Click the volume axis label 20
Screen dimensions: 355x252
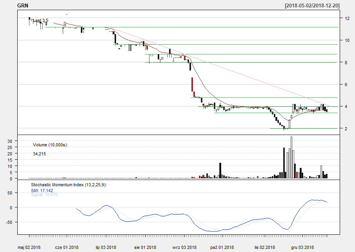click(10, 154)
